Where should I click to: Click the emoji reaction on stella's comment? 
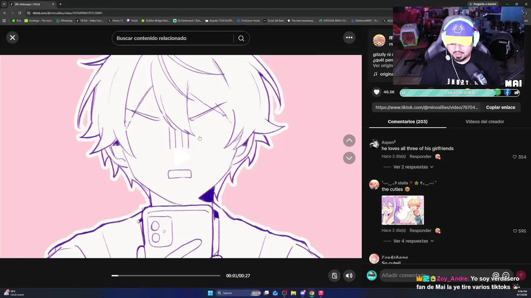point(438,231)
